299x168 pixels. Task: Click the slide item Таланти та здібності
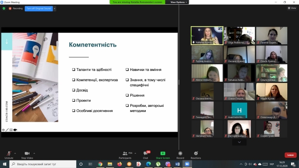point(94,70)
